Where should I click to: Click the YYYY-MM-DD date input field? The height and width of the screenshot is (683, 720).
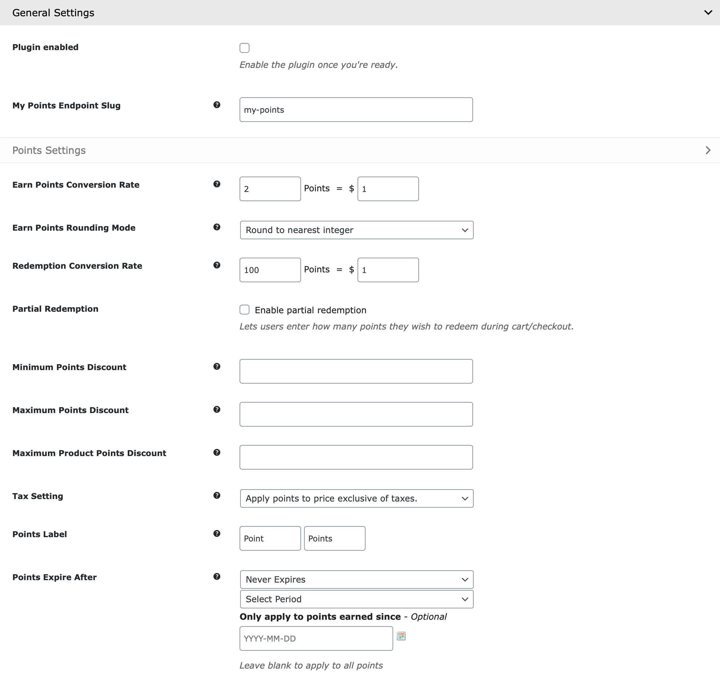point(316,638)
